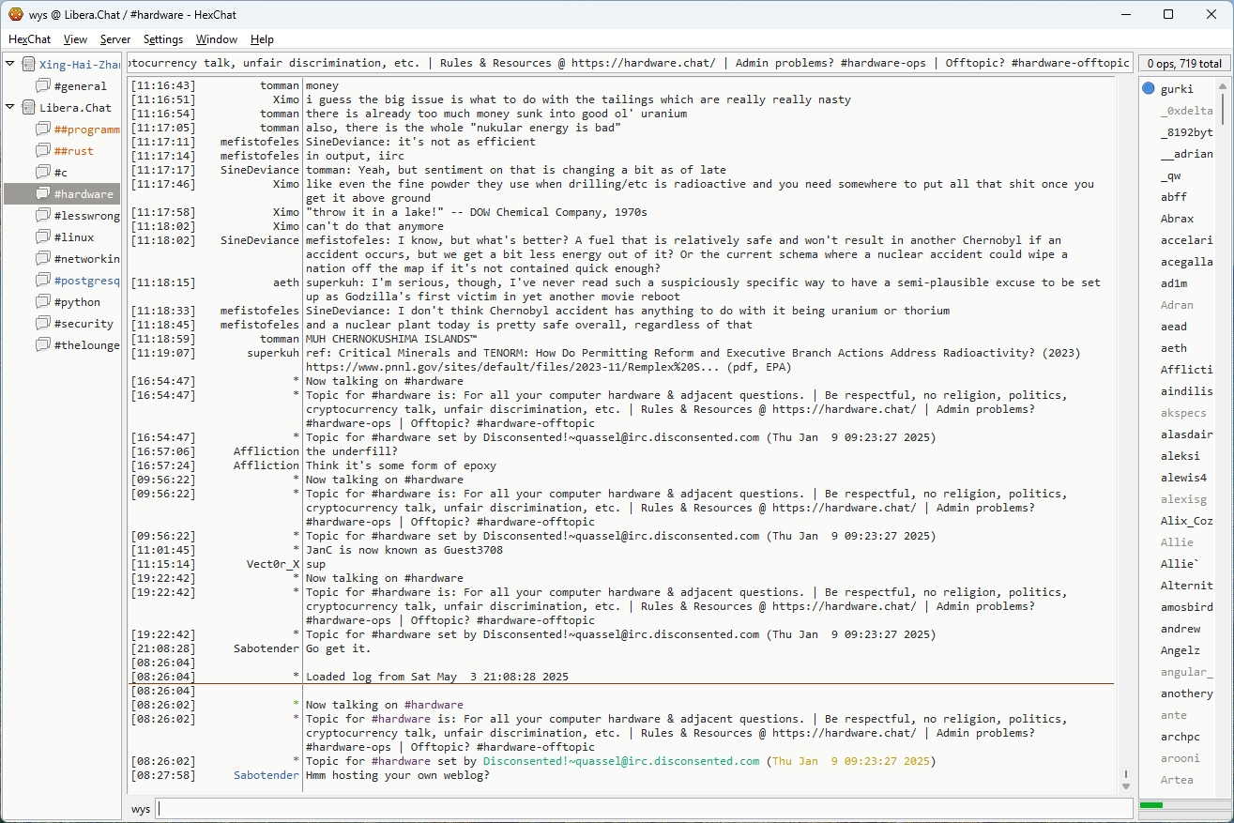This screenshot has height=823, width=1234.
Task: Click the HexChat app icon in title bar
Action: [x=15, y=14]
